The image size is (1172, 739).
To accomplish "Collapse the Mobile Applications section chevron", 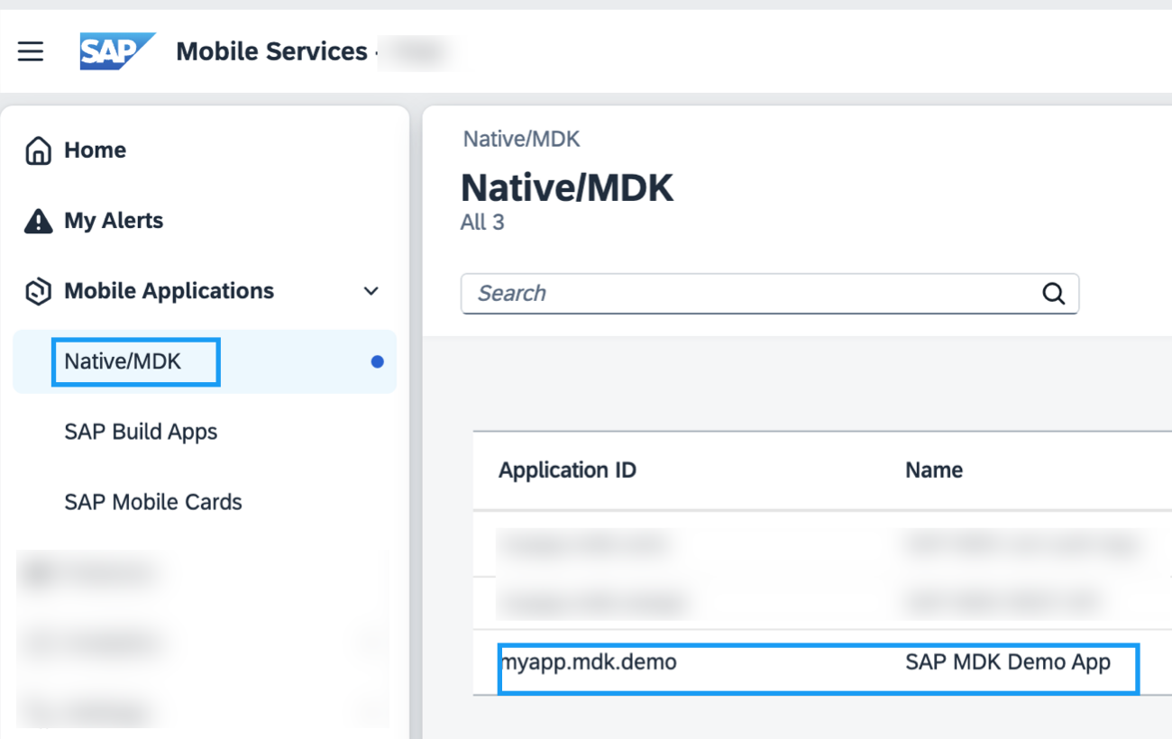I will click(371, 291).
